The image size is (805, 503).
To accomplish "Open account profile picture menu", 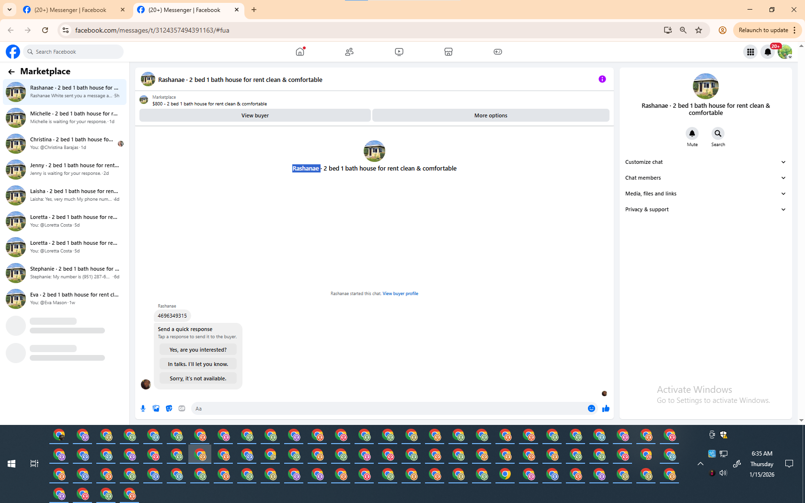I will pyautogui.click(x=785, y=52).
